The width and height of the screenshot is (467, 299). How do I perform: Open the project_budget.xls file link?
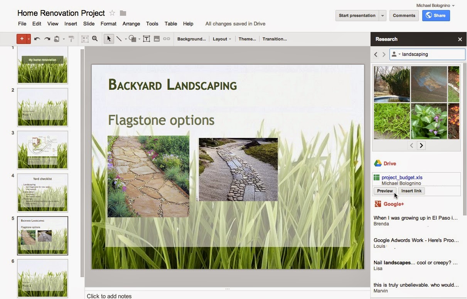tap(402, 178)
